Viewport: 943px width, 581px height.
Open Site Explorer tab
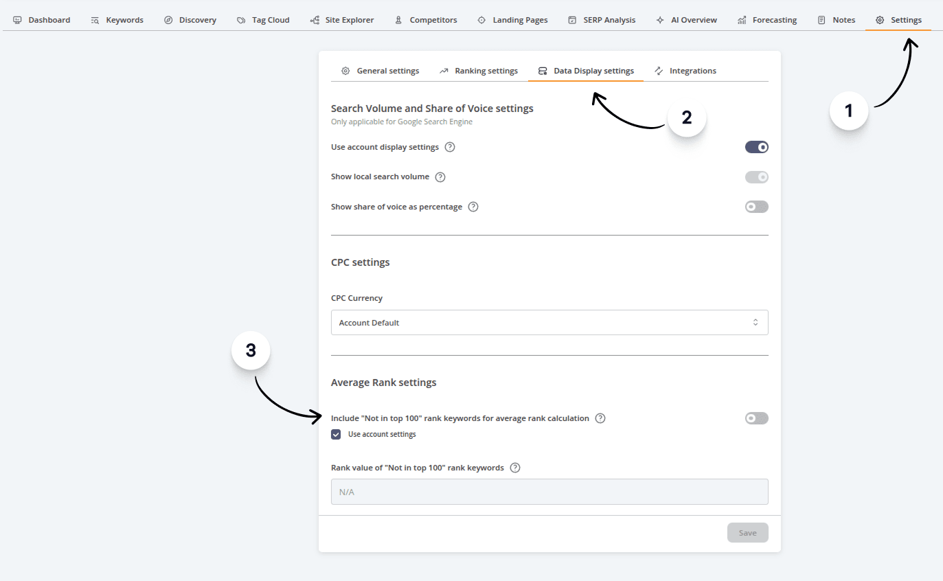tap(342, 20)
